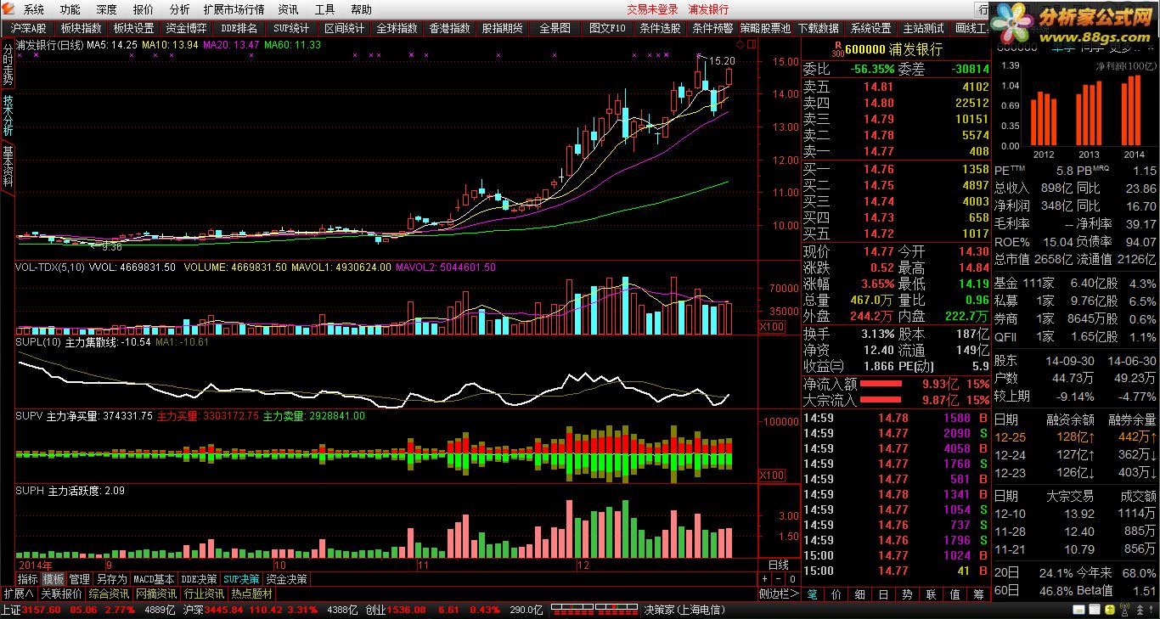Show 香港指数 Hong Kong indices
The height and width of the screenshot is (619, 1160).
pos(449,28)
